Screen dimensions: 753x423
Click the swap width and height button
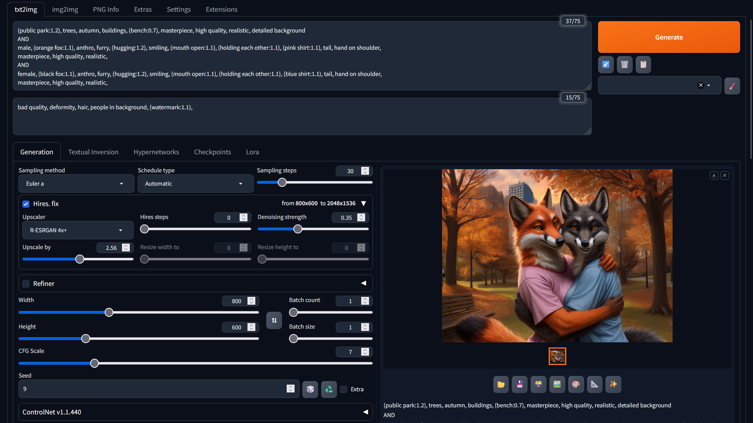coord(274,320)
